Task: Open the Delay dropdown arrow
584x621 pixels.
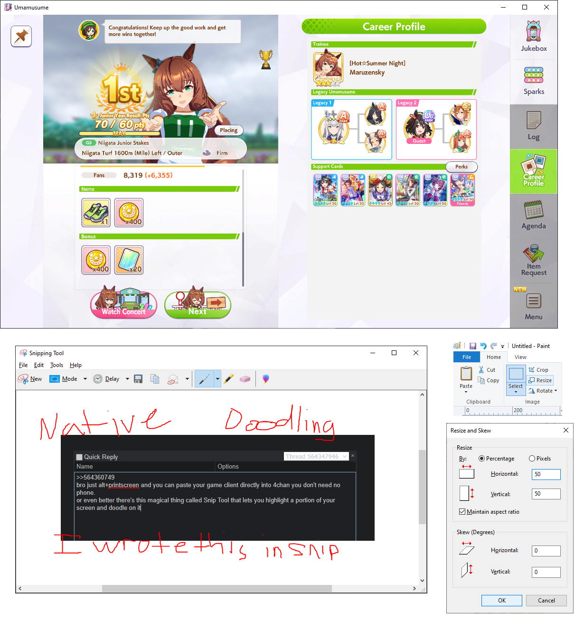Action: 127,379
